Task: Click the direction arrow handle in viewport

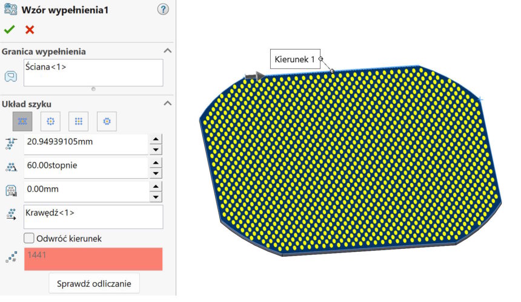Action: pos(254,76)
